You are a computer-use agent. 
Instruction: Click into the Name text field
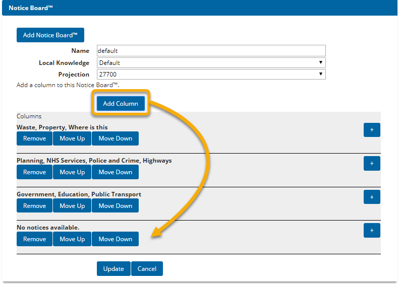211,51
